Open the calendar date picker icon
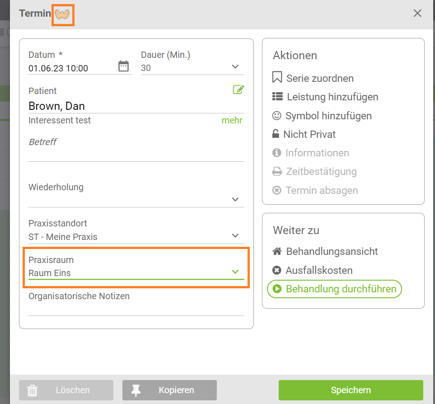Viewport: 435px width, 404px height. tap(123, 66)
